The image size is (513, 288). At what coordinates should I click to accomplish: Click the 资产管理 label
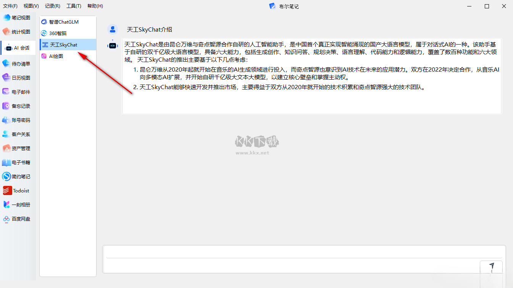tap(21, 148)
